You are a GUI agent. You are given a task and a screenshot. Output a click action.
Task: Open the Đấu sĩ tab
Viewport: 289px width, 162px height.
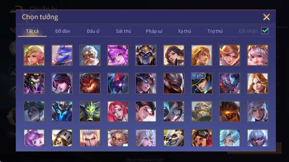(93, 31)
